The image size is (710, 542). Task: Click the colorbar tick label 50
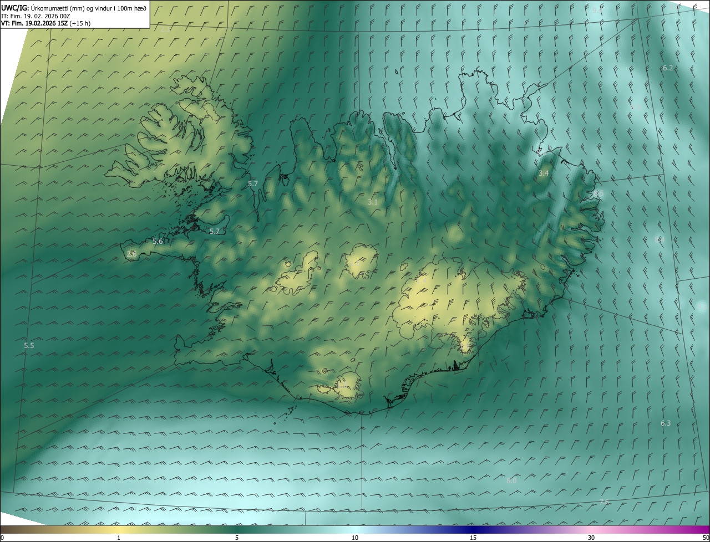(706, 538)
